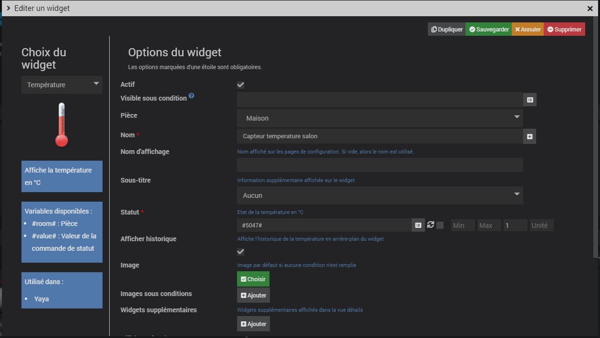The image size is (600, 338).
Task: Click the thermometer widget image
Action: (62, 124)
